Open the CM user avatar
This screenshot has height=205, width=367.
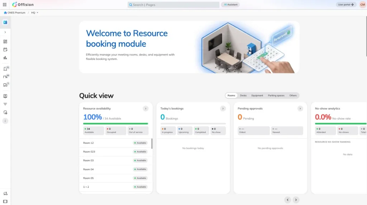[362, 4]
